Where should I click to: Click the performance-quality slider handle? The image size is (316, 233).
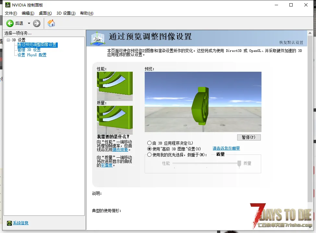(x=239, y=164)
